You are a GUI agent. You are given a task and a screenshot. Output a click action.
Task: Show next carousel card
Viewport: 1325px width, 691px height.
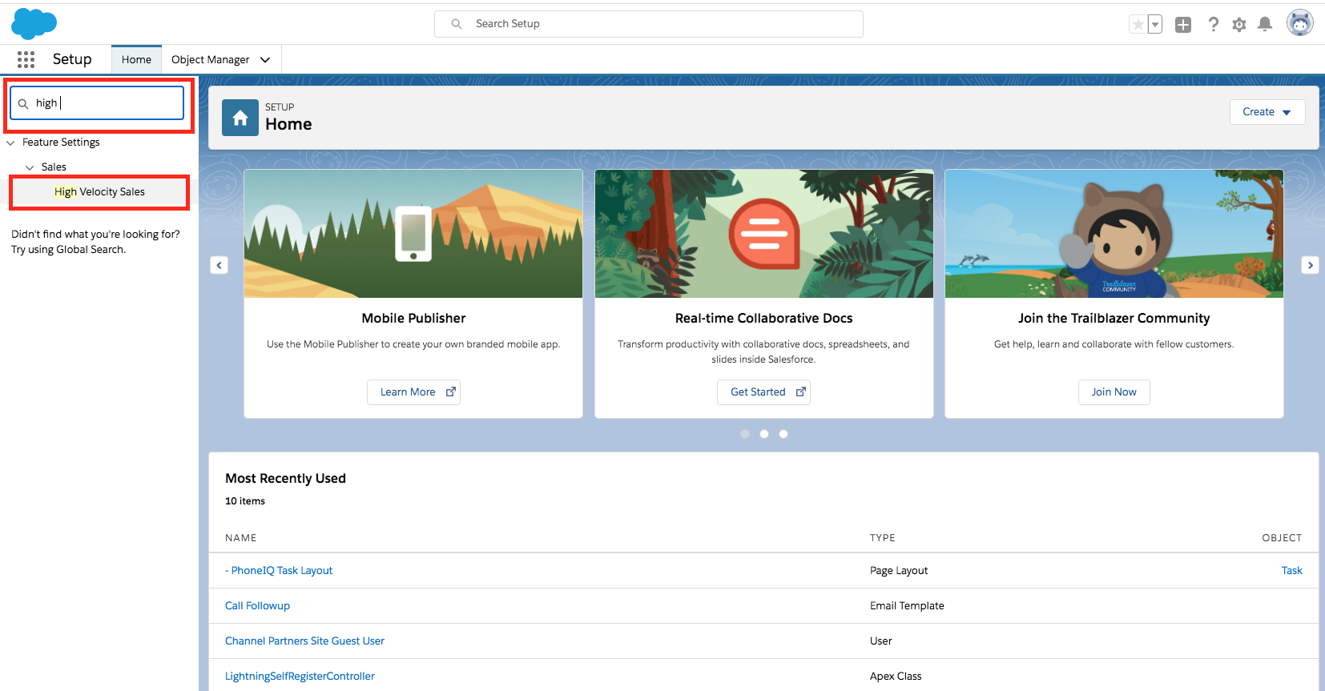(x=1311, y=265)
